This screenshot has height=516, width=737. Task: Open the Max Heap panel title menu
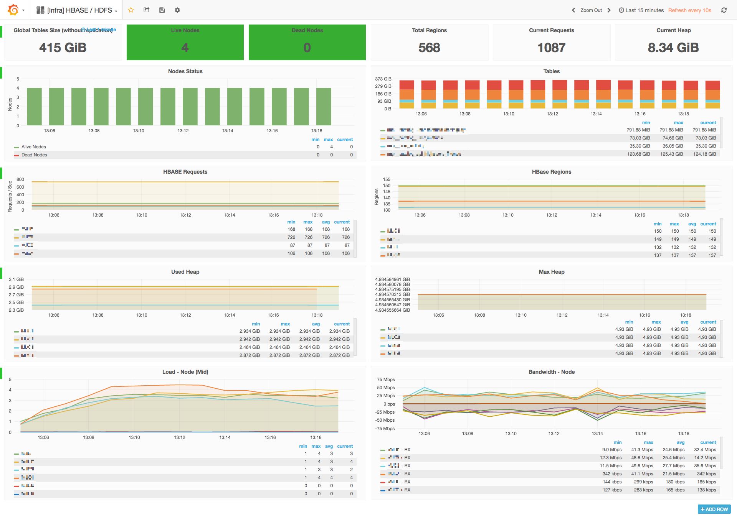(x=552, y=272)
